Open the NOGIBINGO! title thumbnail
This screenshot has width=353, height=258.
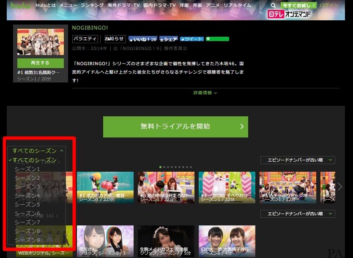click(x=41, y=42)
